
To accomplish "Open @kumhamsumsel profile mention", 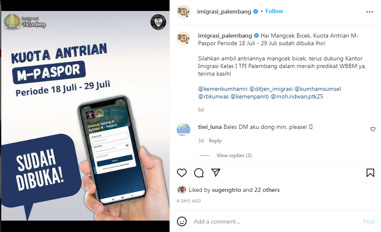I will [317, 89].
